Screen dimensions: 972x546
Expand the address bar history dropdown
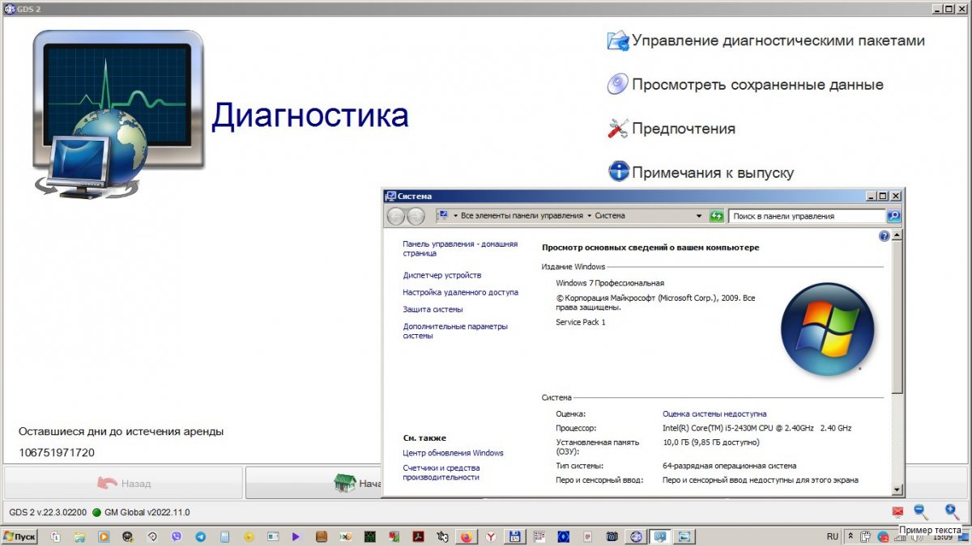[699, 216]
